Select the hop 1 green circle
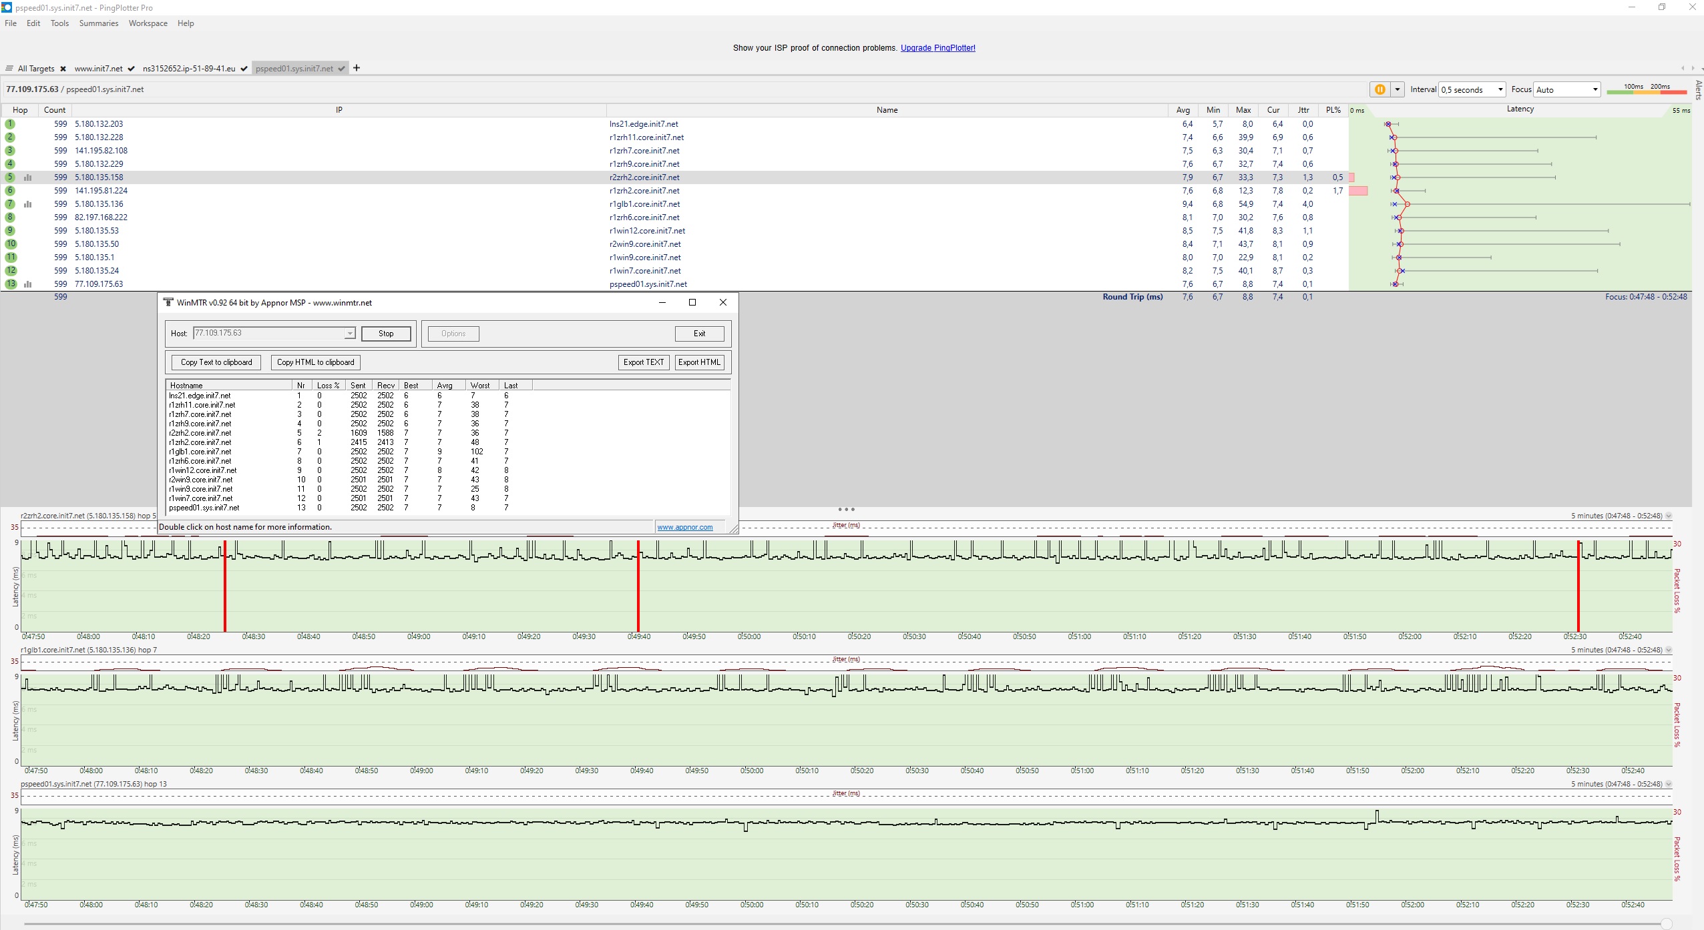The width and height of the screenshot is (1704, 930). click(x=10, y=124)
